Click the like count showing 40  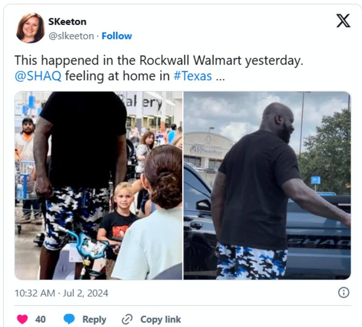tap(40, 319)
